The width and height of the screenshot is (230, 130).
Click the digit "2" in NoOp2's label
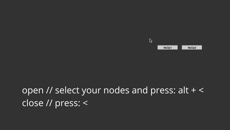coord(195,48)
